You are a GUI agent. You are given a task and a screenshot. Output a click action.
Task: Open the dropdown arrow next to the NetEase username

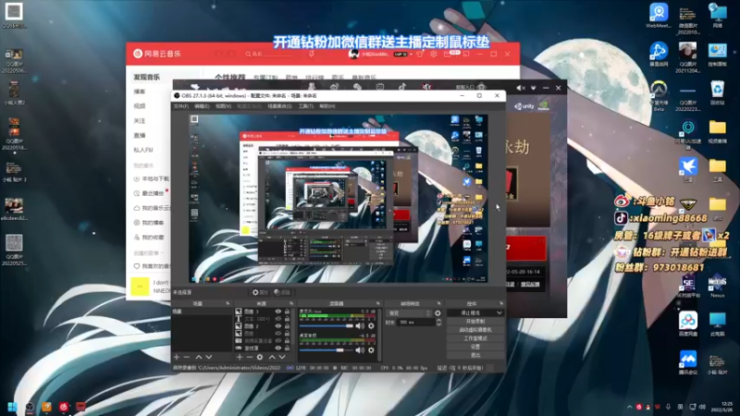point(411,55)
